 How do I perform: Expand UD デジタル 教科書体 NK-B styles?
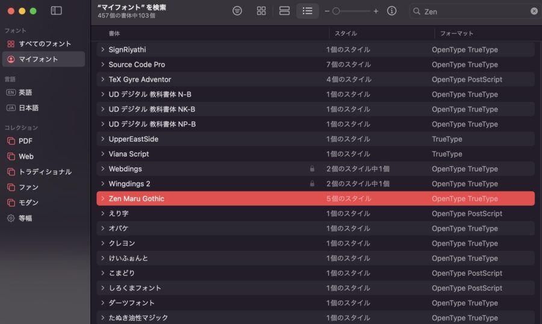tap(102, 109)
